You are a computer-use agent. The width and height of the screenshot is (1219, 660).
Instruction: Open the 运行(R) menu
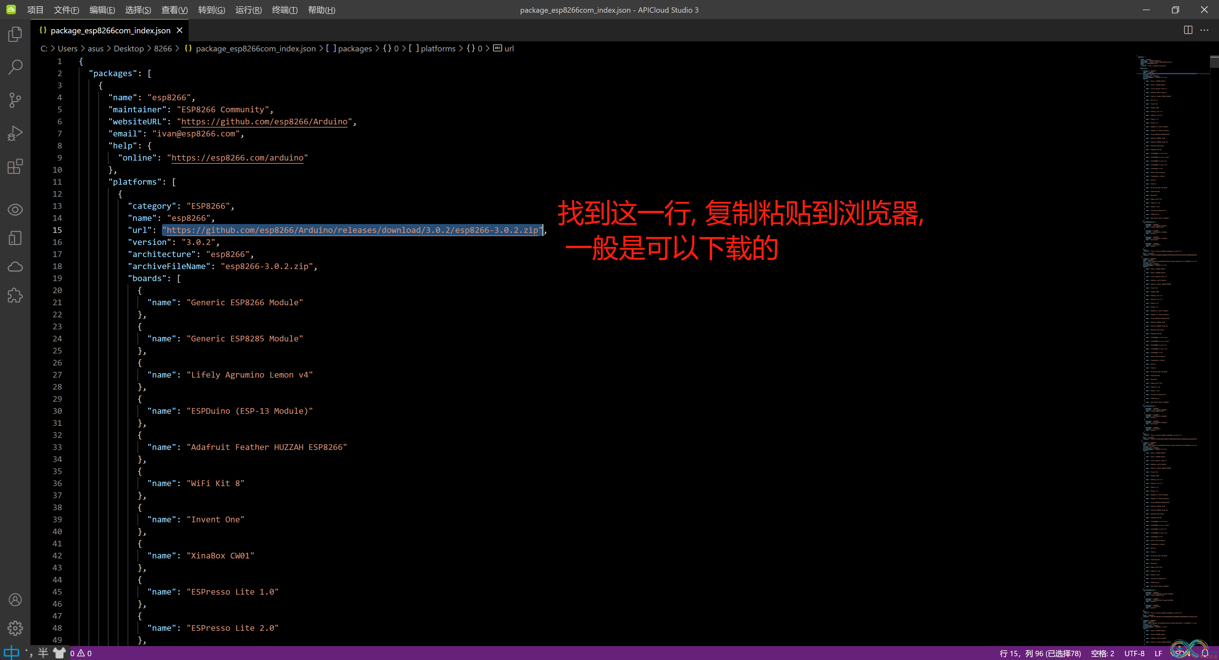click(x=249, y=10)
